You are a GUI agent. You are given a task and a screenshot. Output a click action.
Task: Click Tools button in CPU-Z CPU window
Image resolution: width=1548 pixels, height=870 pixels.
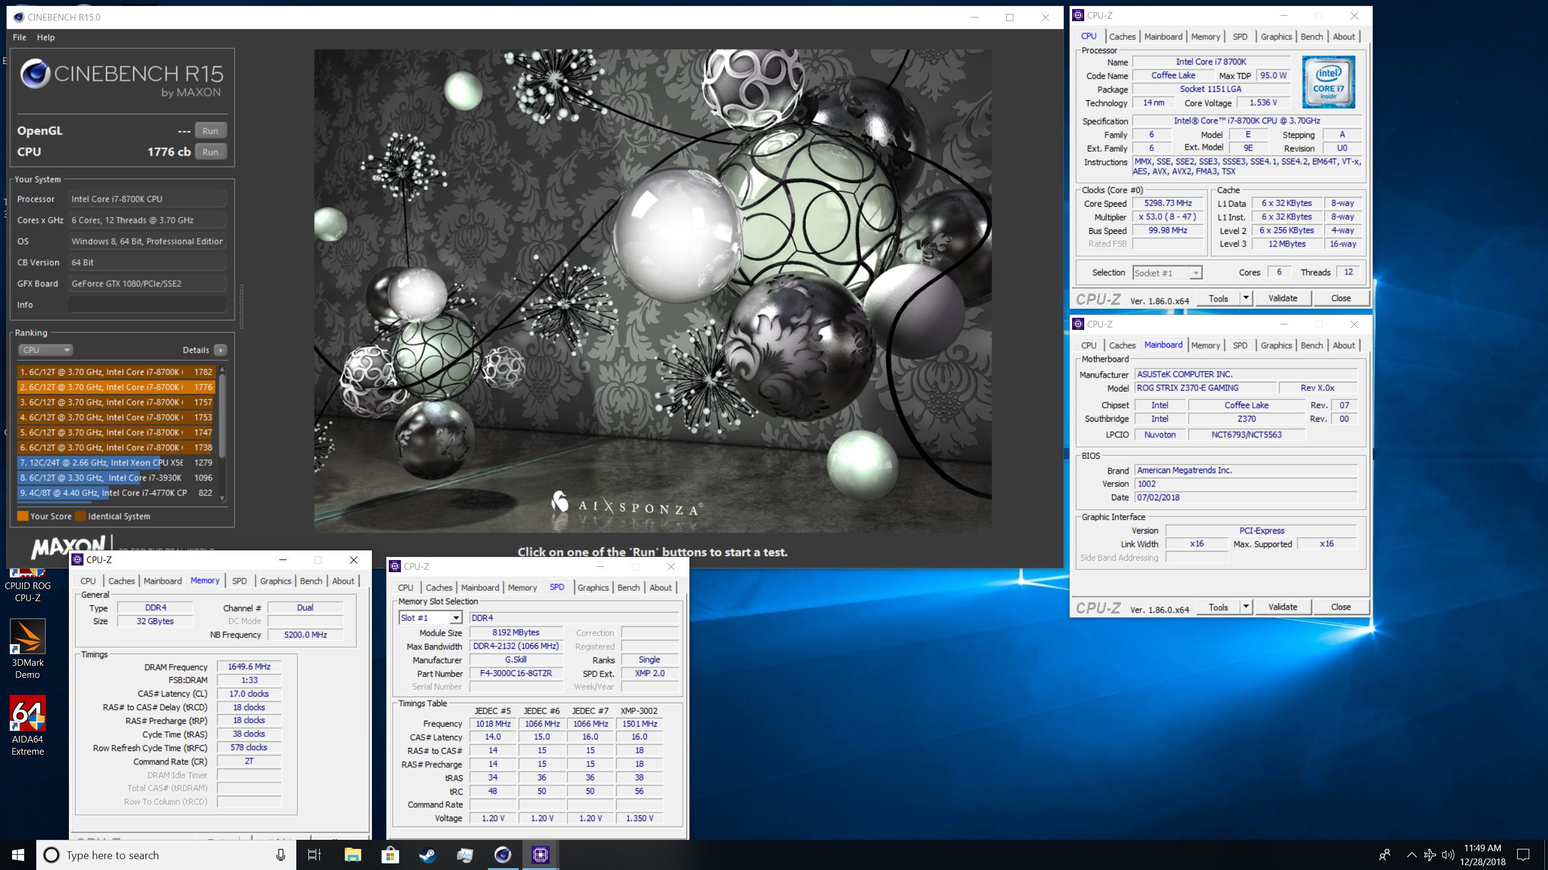click(1218, 298)
